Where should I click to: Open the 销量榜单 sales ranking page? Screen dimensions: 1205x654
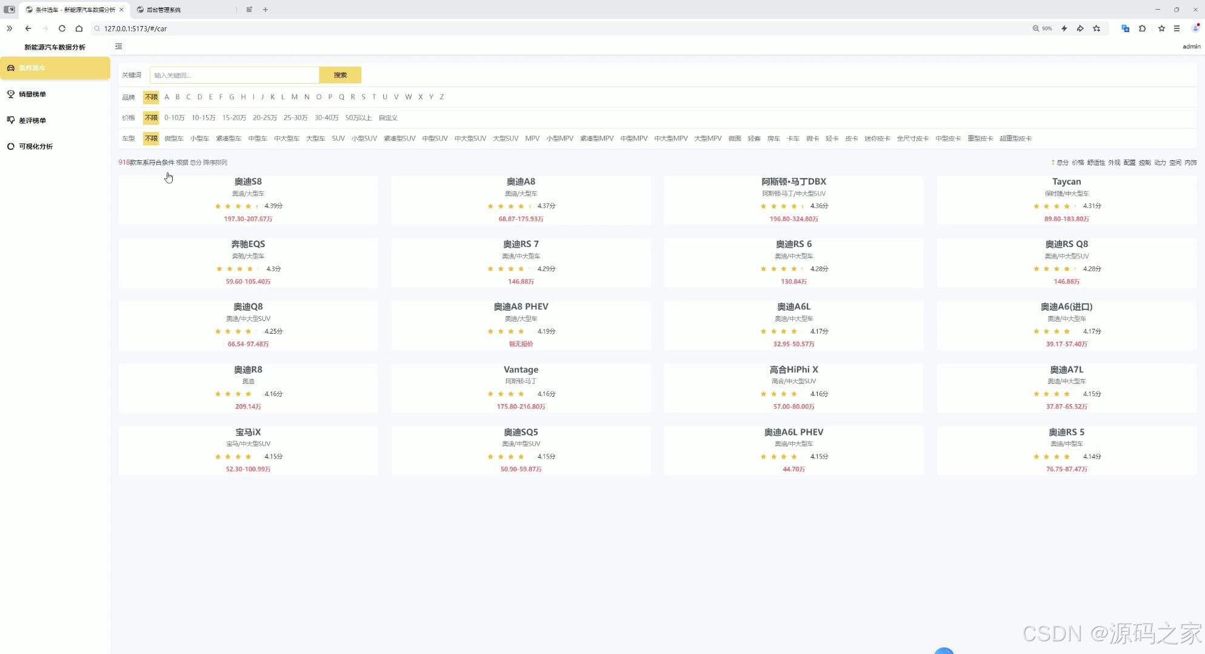[32, 94]
